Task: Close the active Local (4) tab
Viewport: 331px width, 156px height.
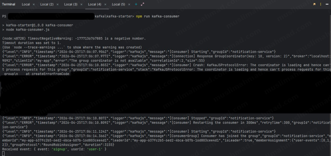Action: [x=105, y=5]
